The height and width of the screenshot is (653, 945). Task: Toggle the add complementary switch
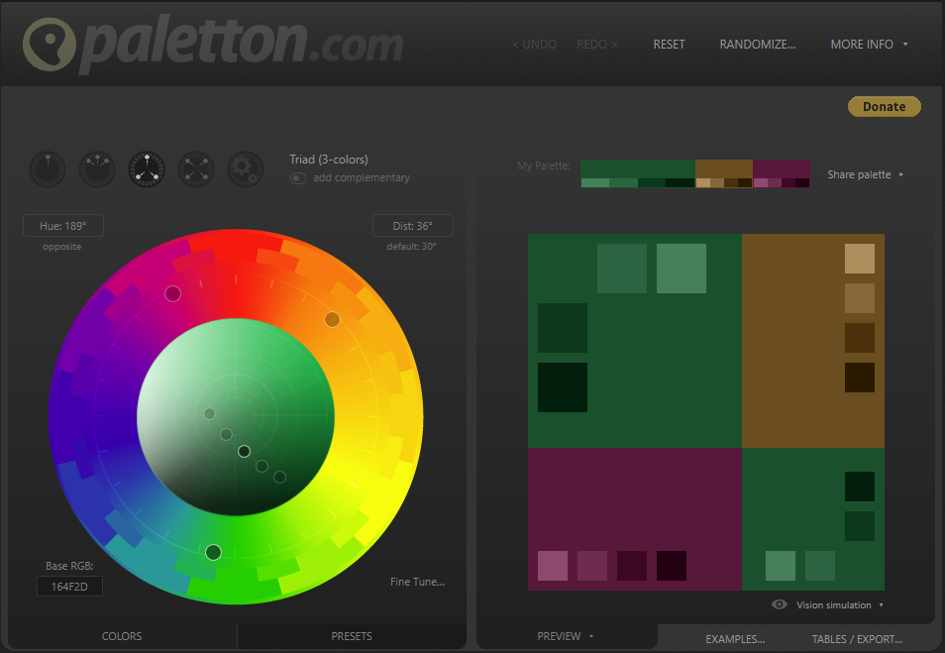tap(297, 178)
